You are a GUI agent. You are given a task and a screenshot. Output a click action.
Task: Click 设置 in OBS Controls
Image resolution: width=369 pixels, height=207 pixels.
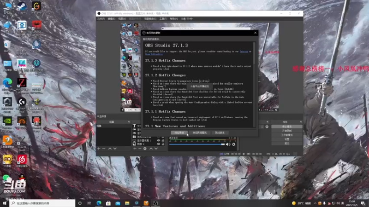pyautogui.click(x=286, y=139)
